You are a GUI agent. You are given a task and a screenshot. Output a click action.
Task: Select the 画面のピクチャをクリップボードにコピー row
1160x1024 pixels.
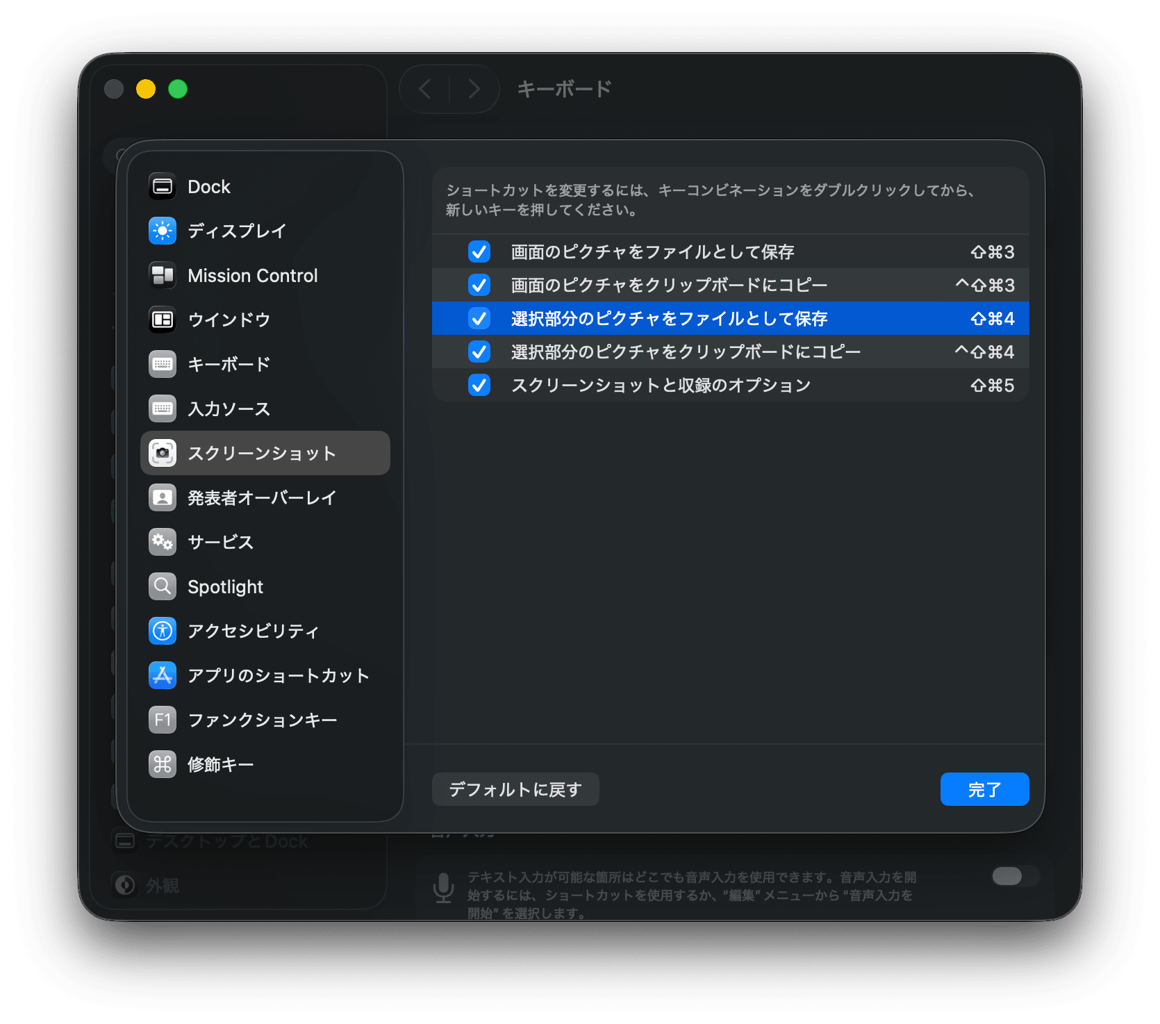coord(695,285)
